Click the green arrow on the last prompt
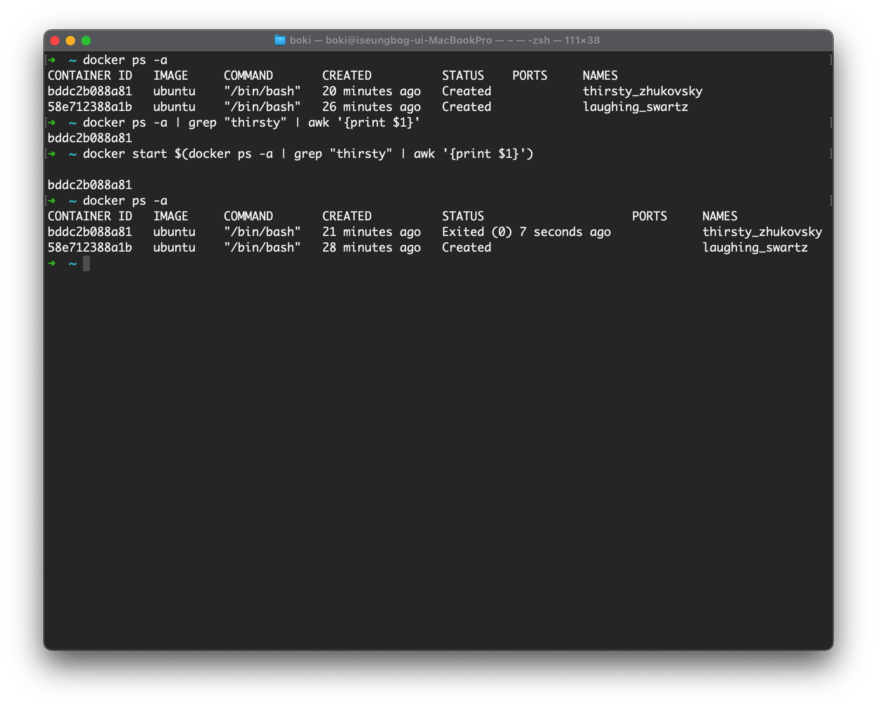Image resolution: width=877 pixels, height=708 pixels. pyautogui.click(x=52, y=263)
